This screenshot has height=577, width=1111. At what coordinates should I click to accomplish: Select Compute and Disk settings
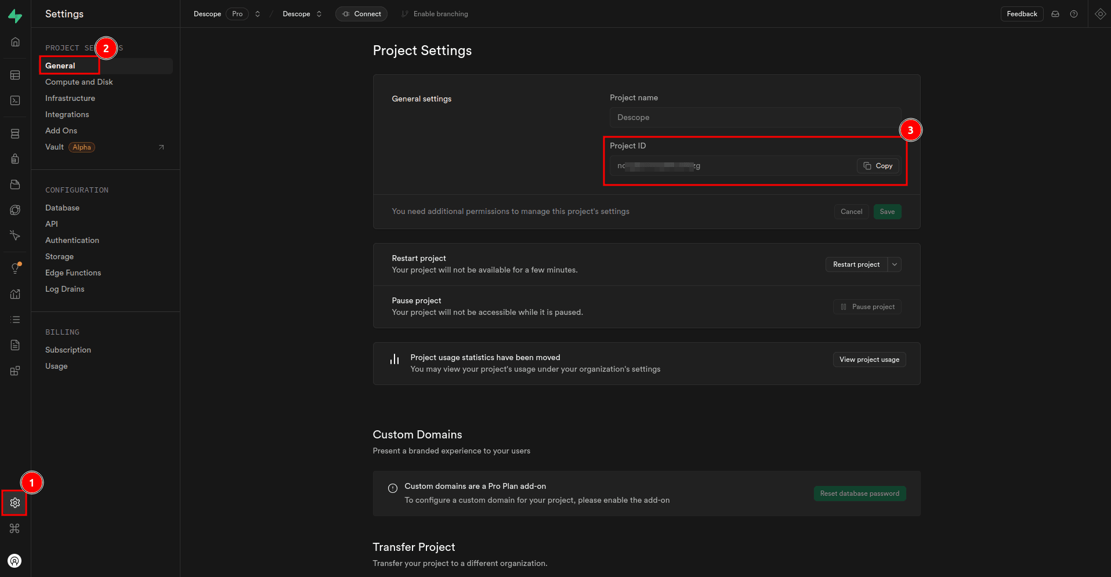[x=79, y=82]
